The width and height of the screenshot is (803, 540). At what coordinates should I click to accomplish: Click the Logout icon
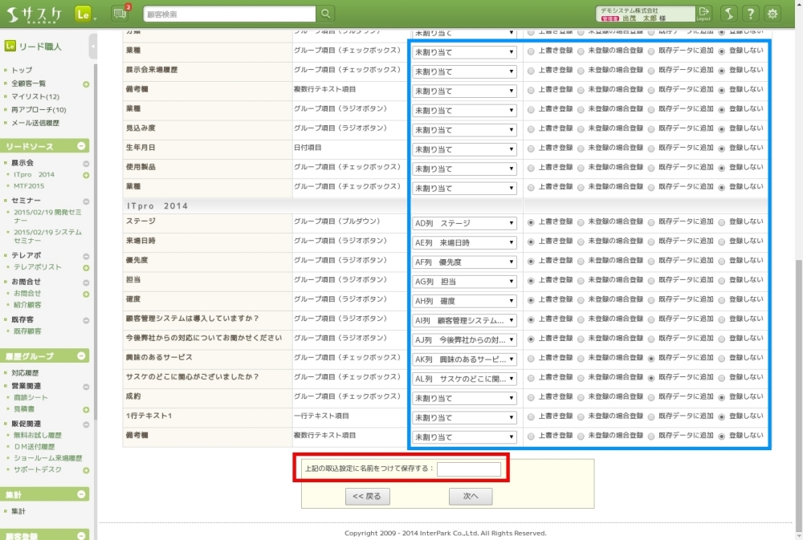703,14
